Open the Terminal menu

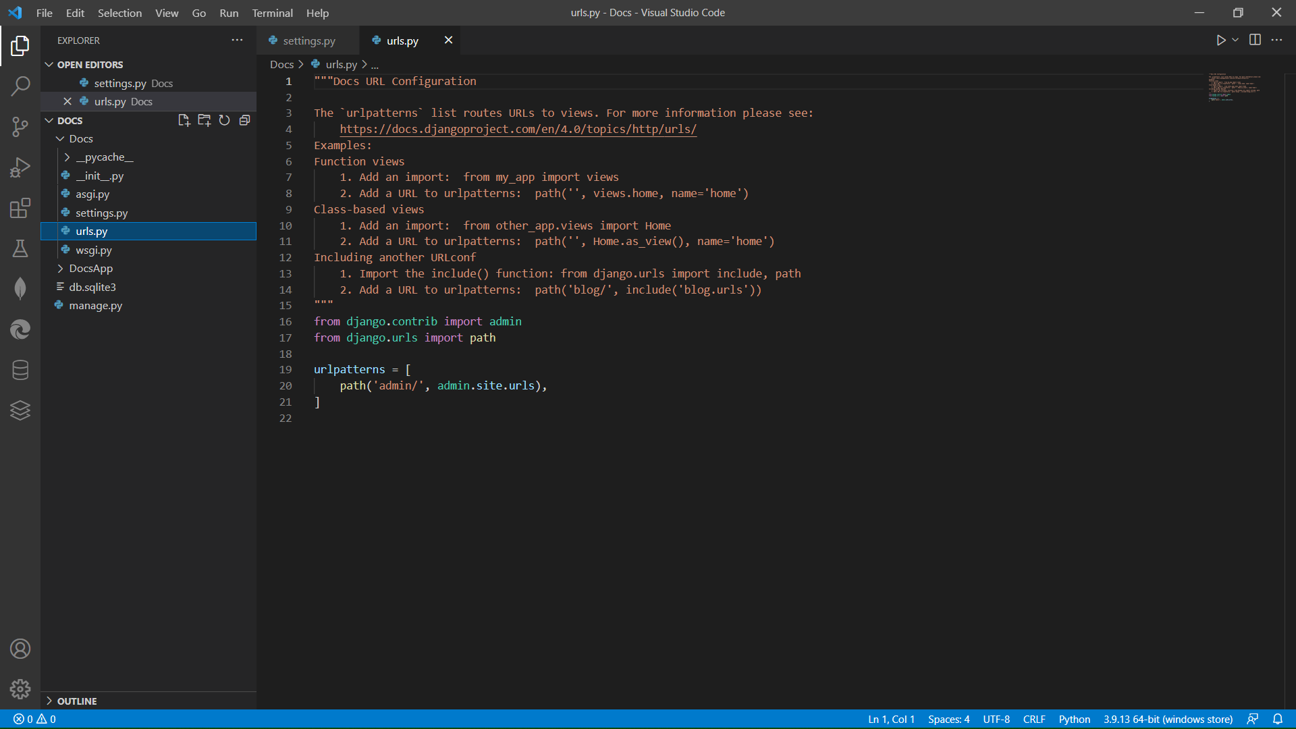click(272, 13)
